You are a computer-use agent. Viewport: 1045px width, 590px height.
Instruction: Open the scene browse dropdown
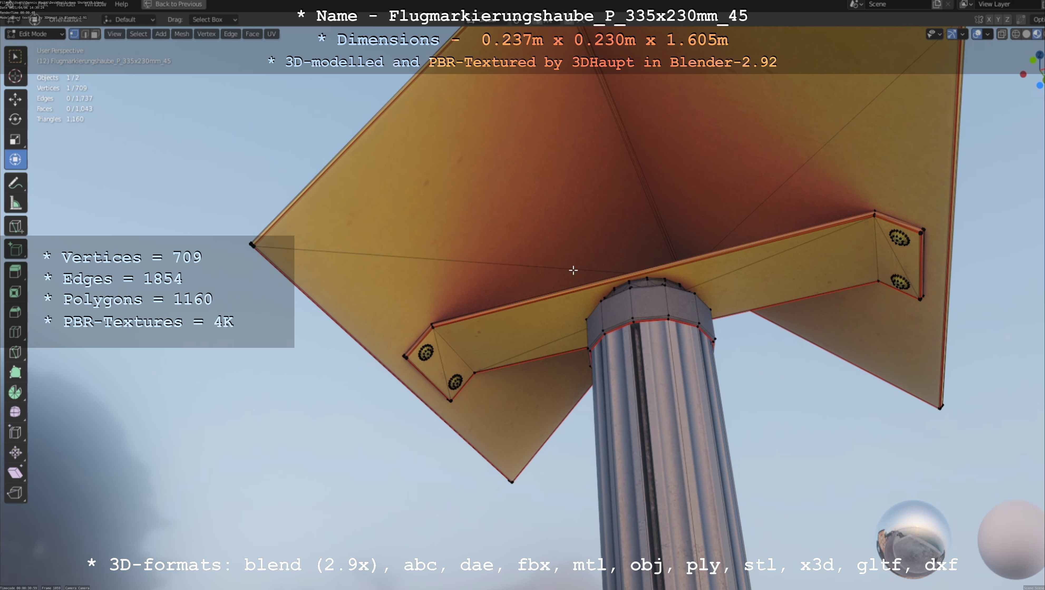(856, 4)
